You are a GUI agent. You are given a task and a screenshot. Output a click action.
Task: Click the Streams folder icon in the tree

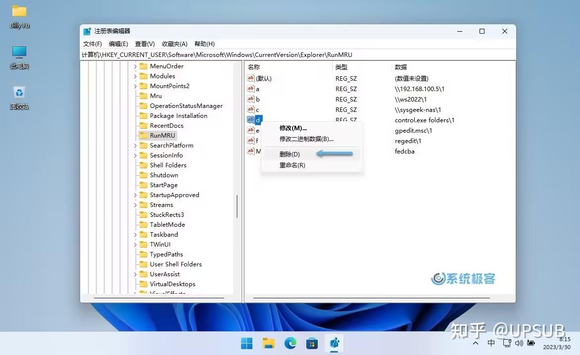click(x=144, y=204)
